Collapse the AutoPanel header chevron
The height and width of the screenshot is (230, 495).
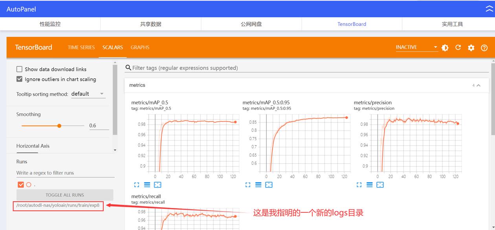489,9
